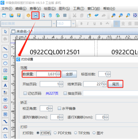Open the 绘图(D) menu
Screen dimensions: 138x139
click(x=50, y=8)
